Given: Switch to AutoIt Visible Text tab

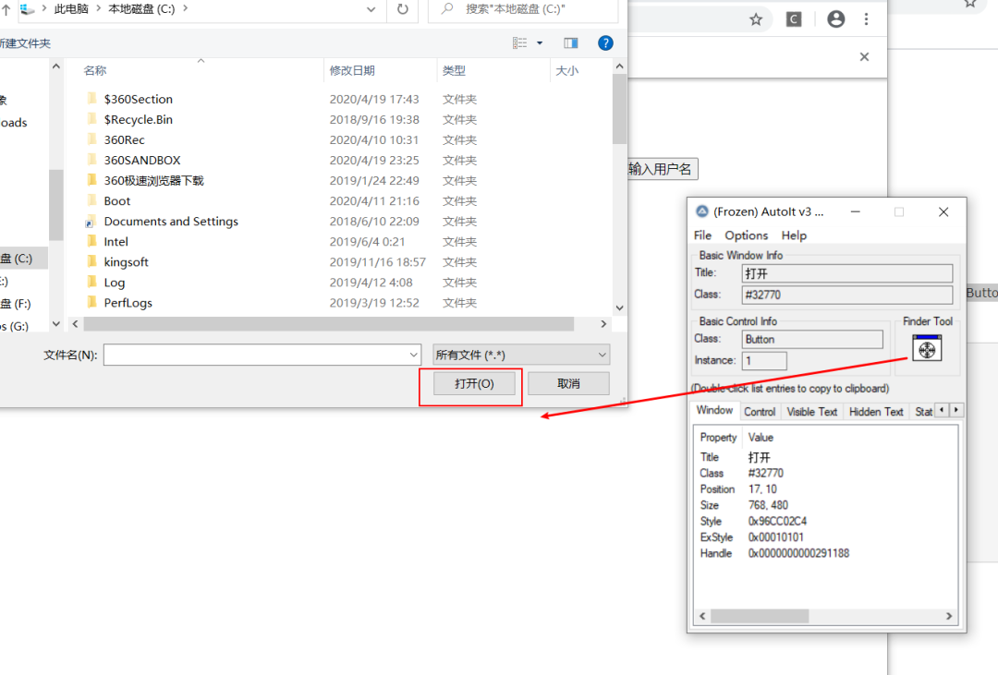Looking at the screenshot, I should pos(811,412).
